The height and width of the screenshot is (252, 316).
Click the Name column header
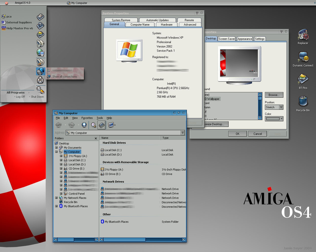coord(130,138)
